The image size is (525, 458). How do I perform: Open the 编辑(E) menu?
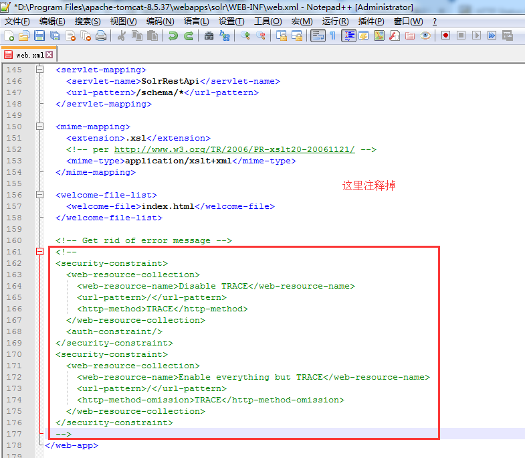point(52,21)
